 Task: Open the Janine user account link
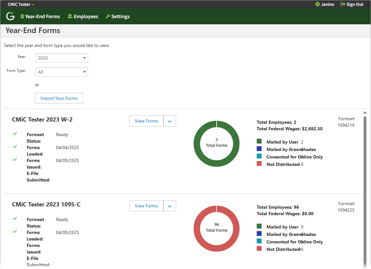325,4
